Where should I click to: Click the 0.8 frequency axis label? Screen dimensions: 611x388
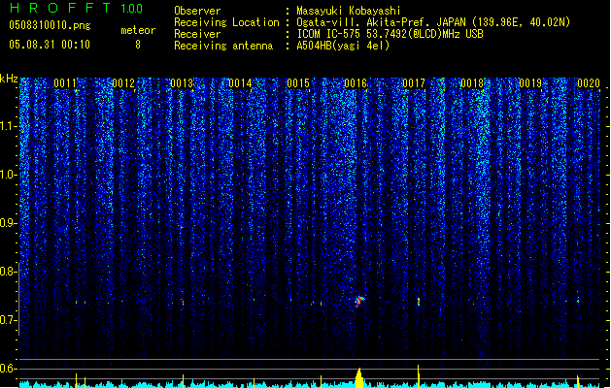8,272
